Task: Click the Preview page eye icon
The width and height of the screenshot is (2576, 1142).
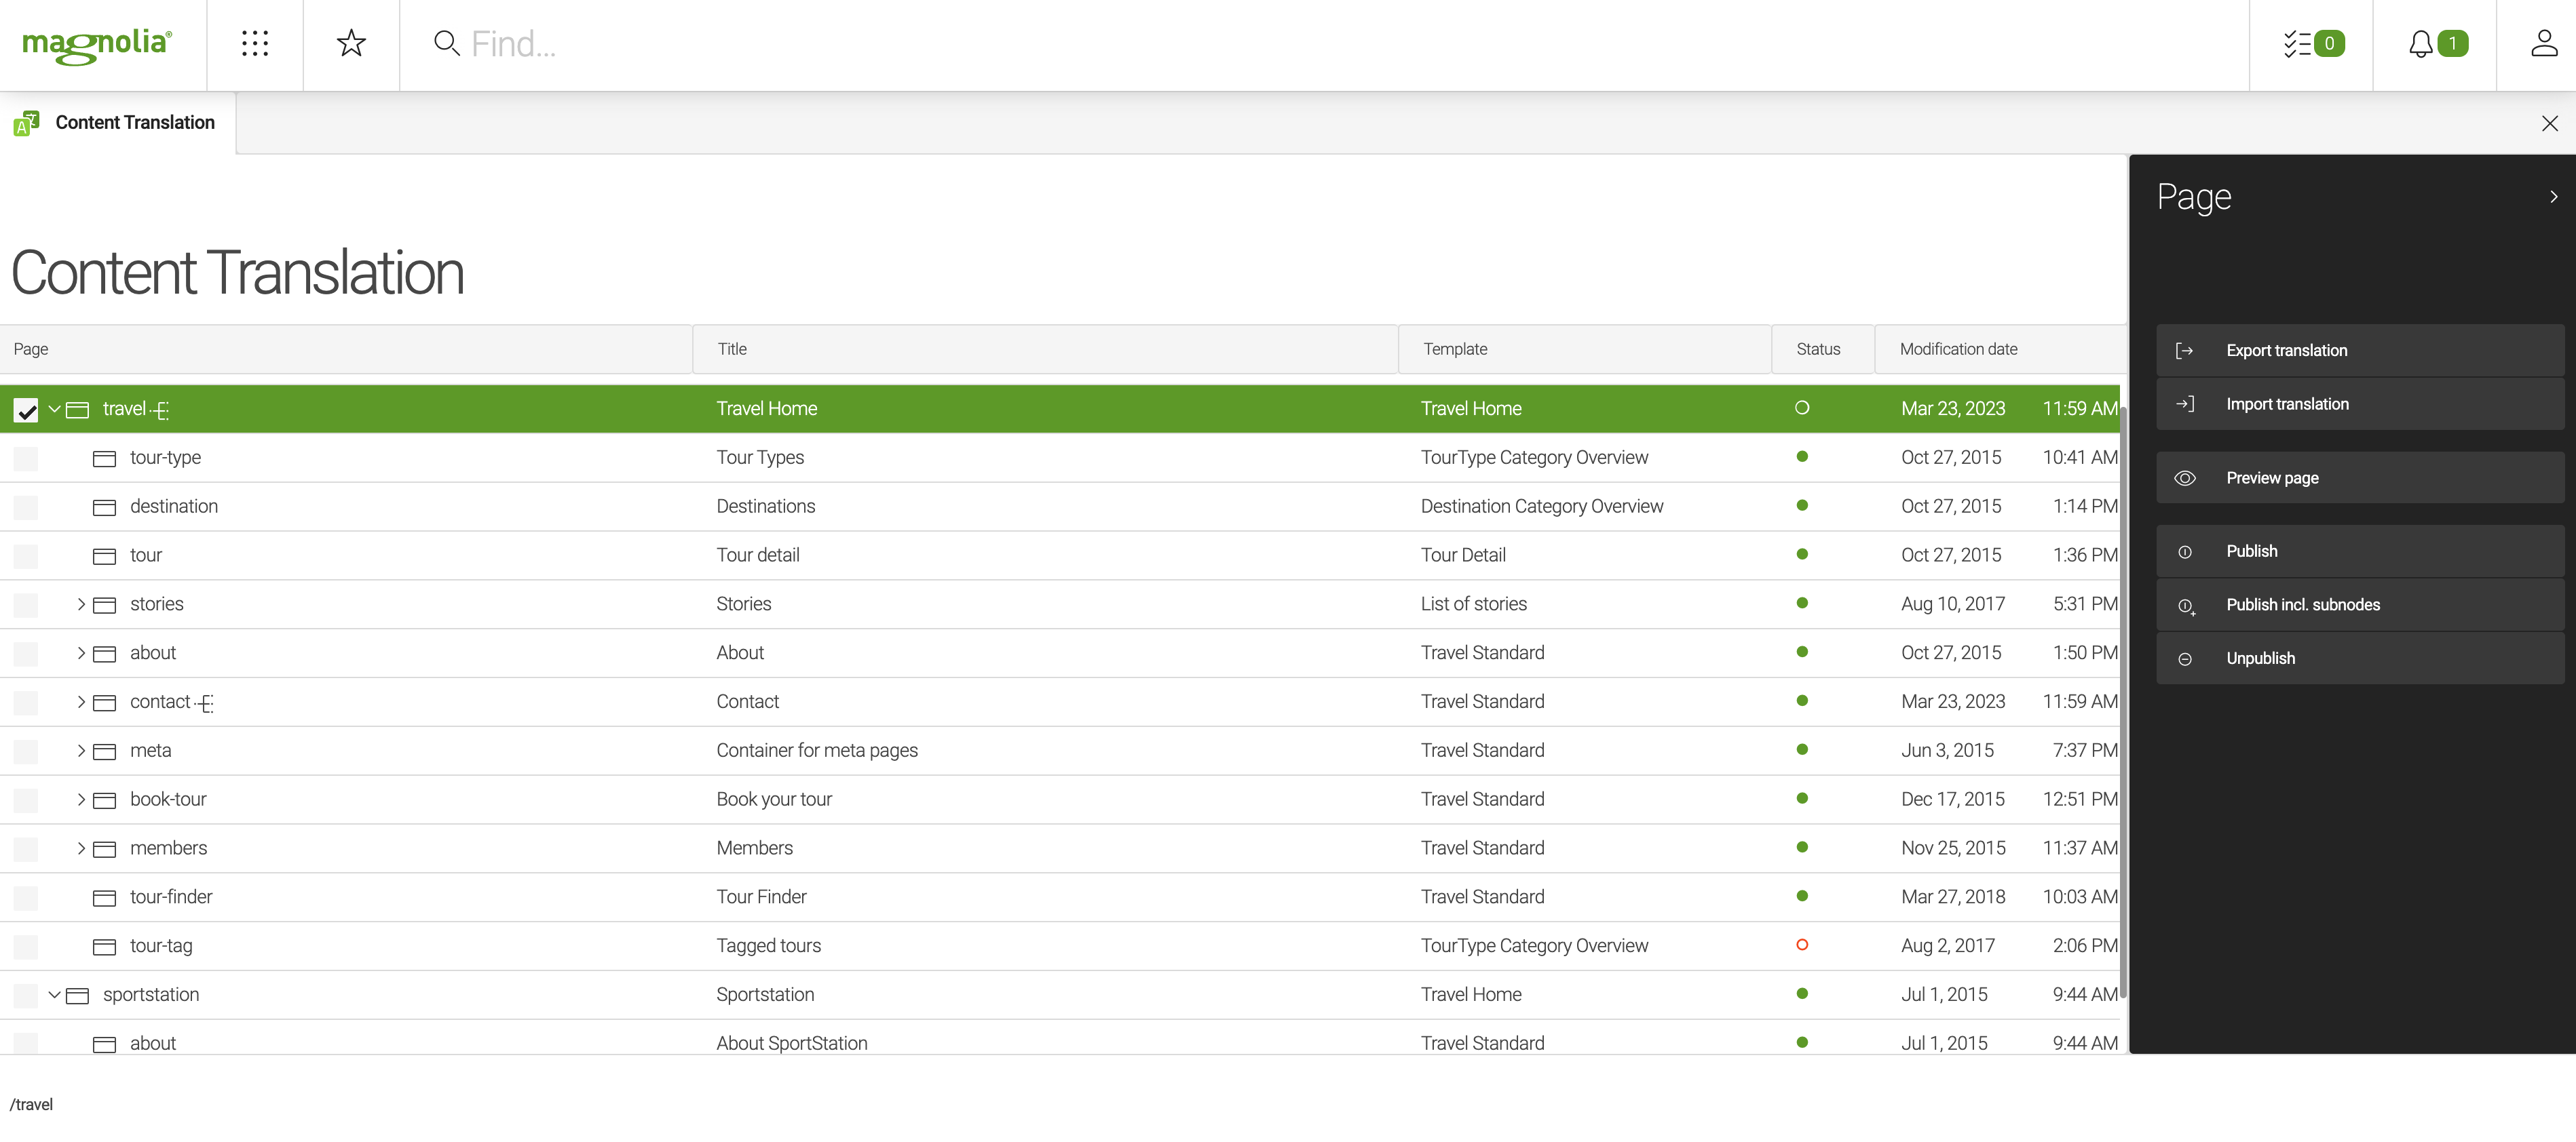Action: pyautogui.click(x=2185, y=477)
